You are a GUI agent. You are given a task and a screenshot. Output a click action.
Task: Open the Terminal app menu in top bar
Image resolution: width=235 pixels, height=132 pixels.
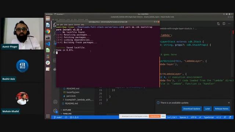[59, 14]
